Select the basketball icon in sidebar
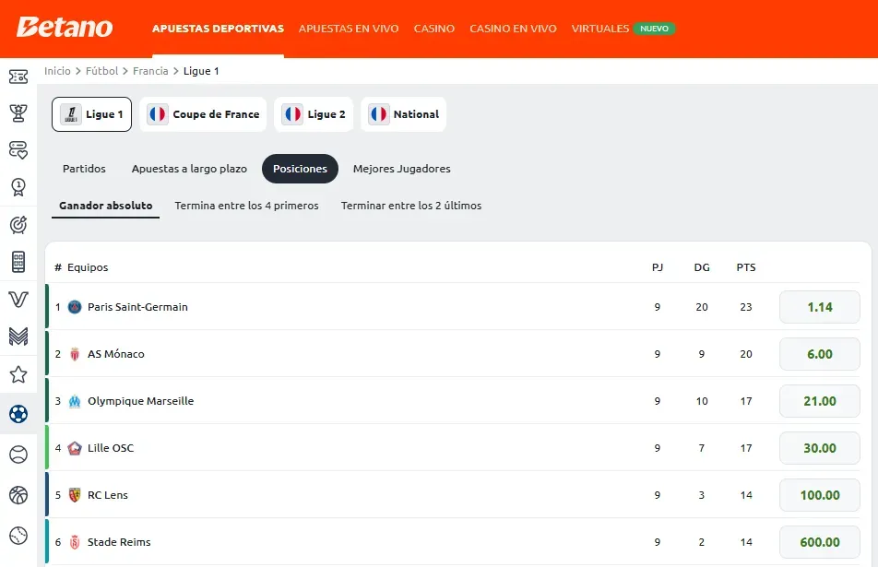Viewport: 878px width, 567px height. coord(18,495)
